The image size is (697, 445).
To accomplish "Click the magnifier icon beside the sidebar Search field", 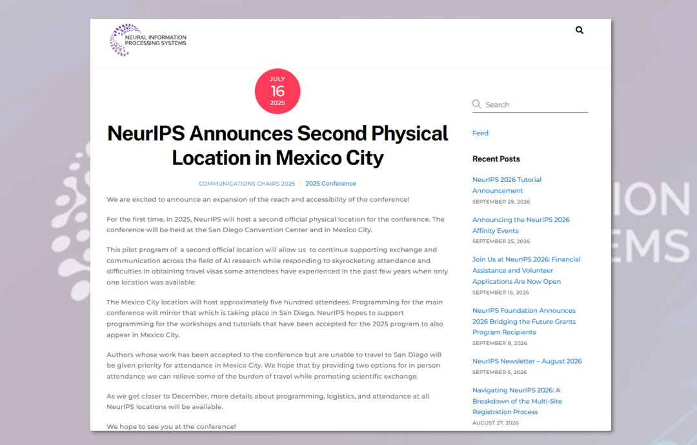I will 476,104.
